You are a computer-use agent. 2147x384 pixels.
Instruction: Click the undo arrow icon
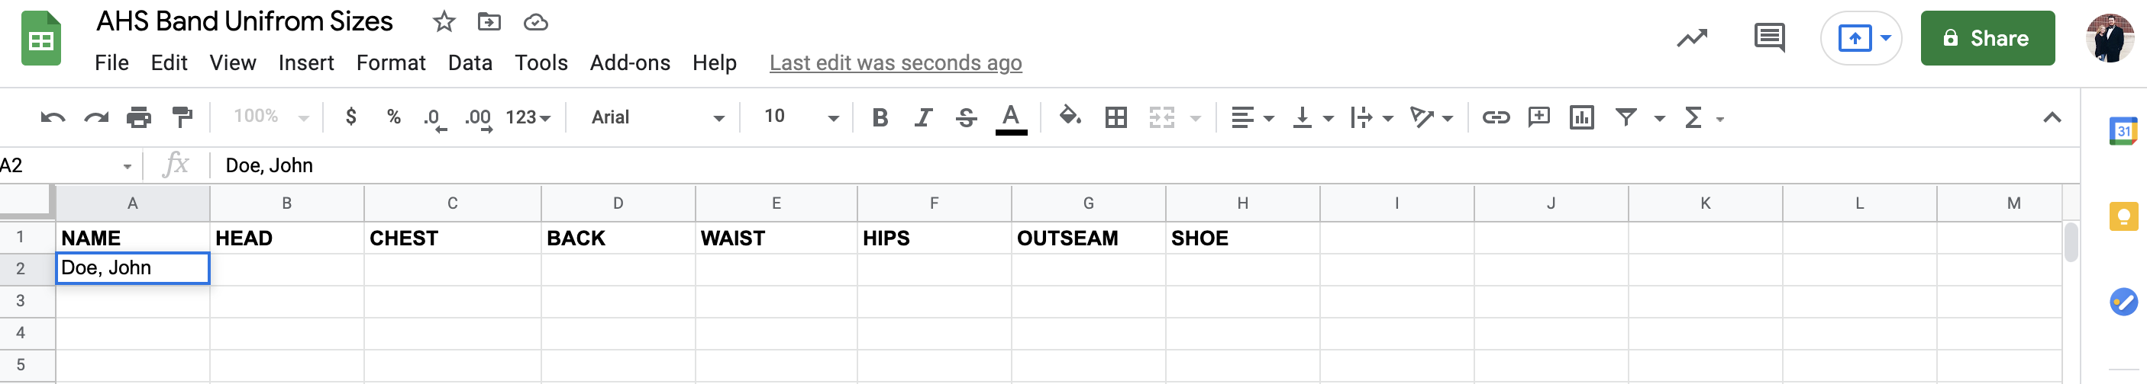point(53,118)
